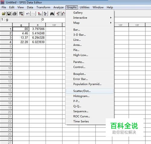
Task: Select cell with value 5.414248
Action: [37, 33]
